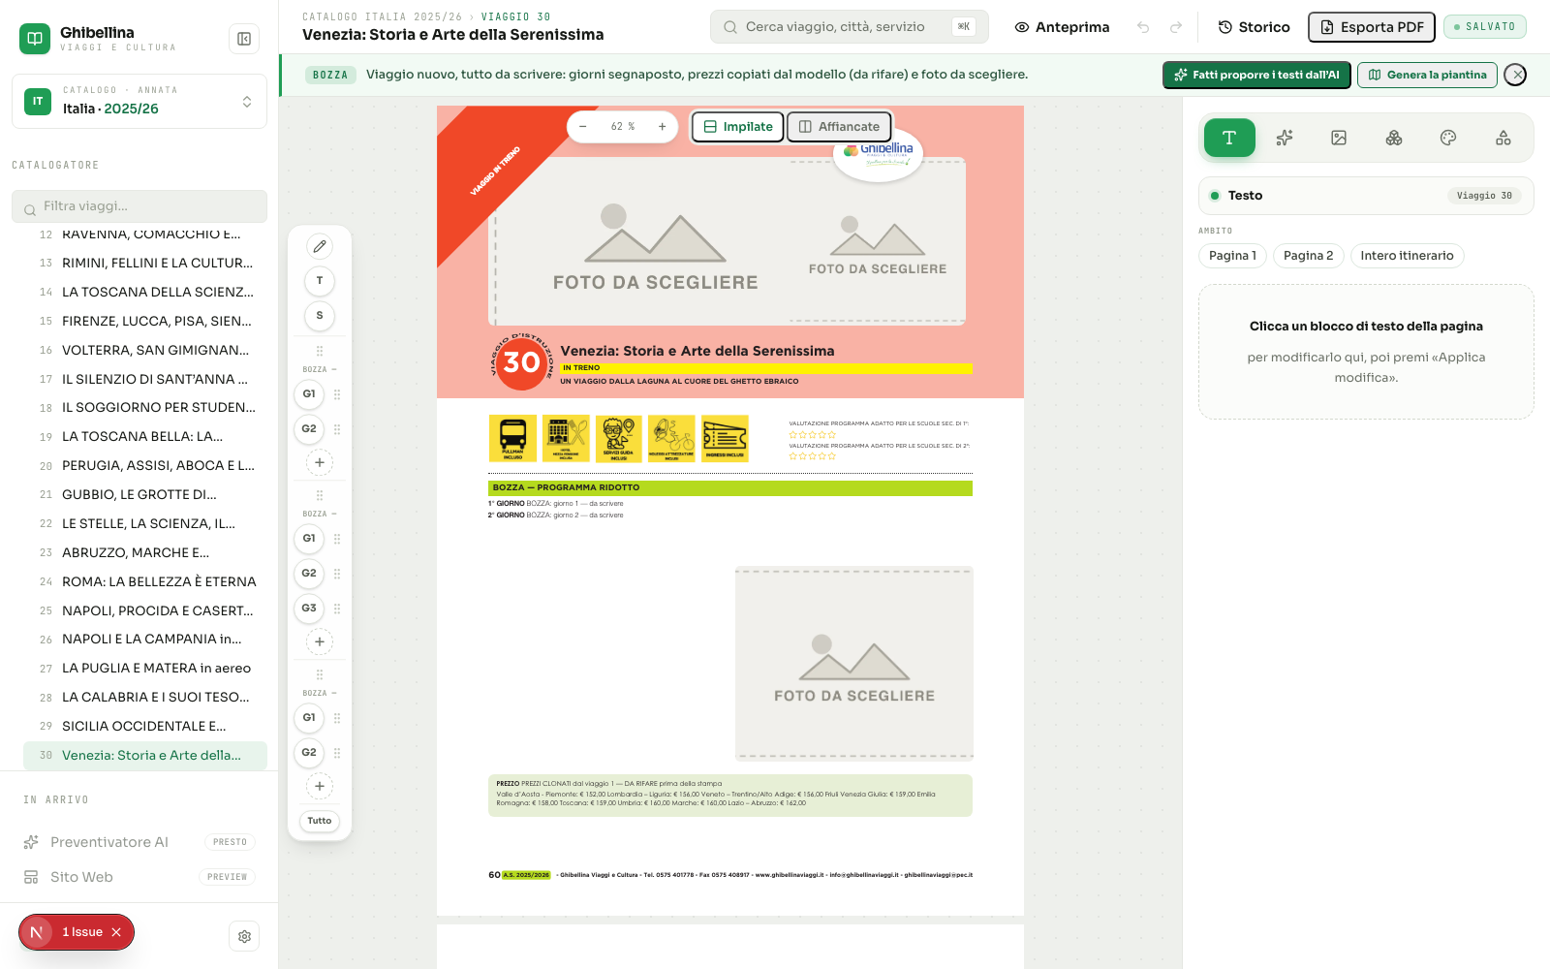Open the color palette panel icon
The width and height of the screenshot is (1550, 969).
pyautogui.click(x=1448, y=138)
